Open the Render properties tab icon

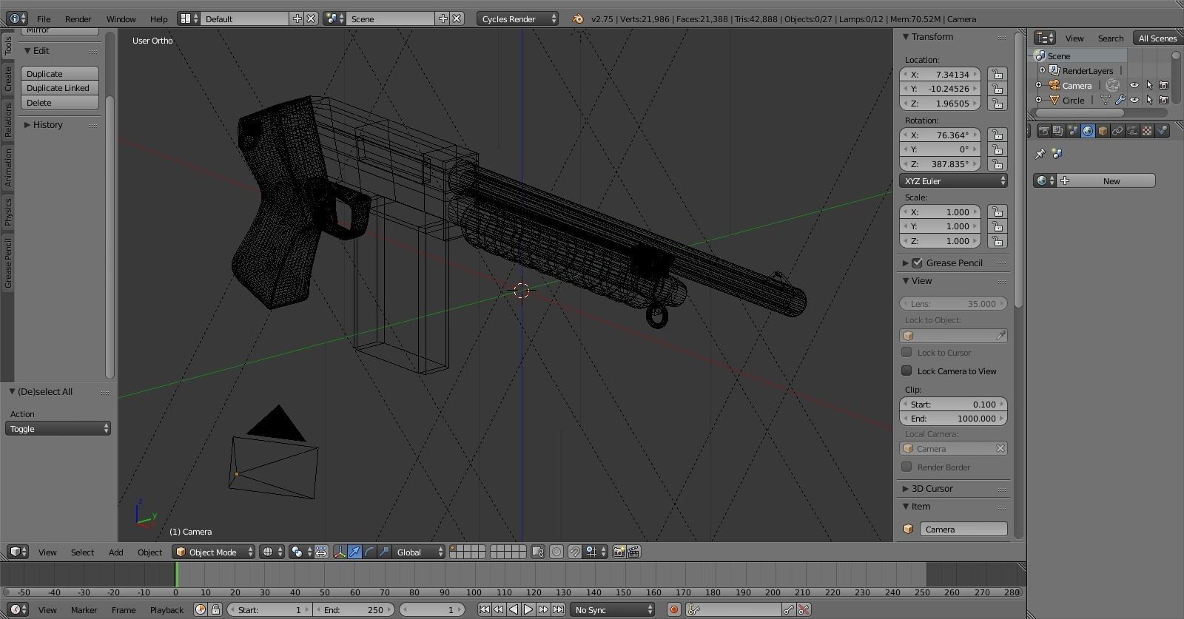[1043, 131]
